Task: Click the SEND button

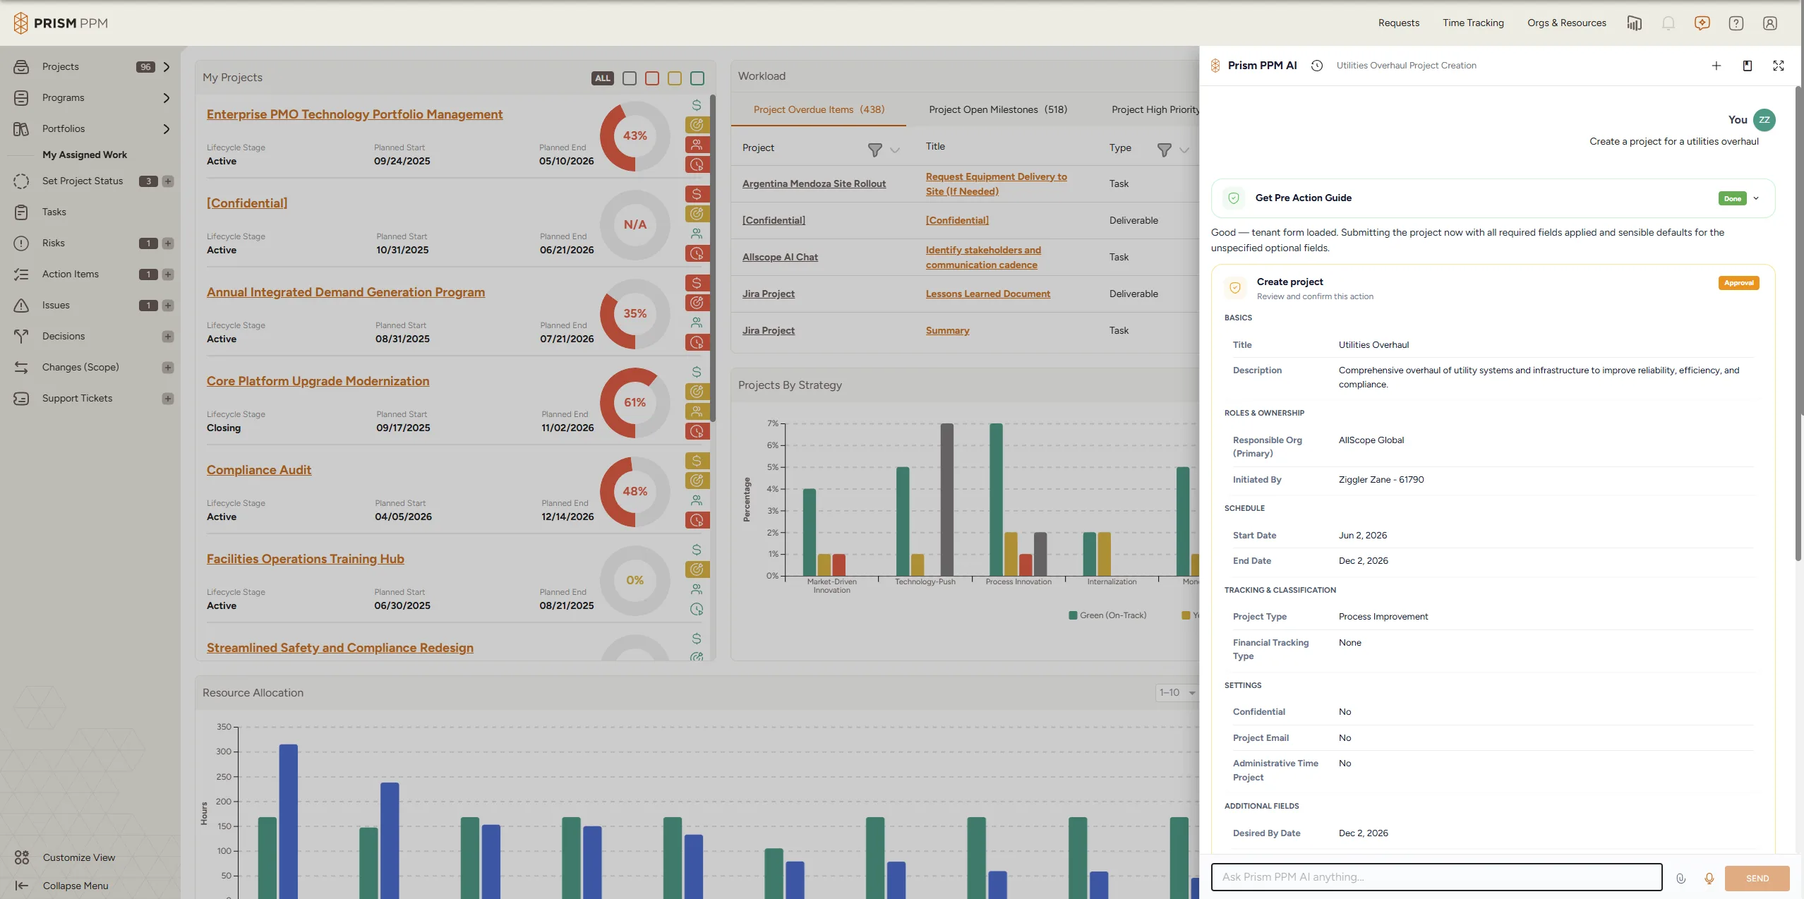Action: click(1757, 878)
